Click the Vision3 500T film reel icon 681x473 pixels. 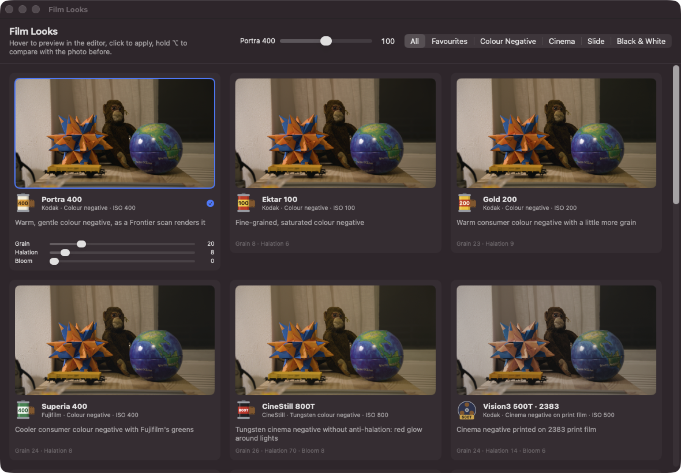click(467, 410)
